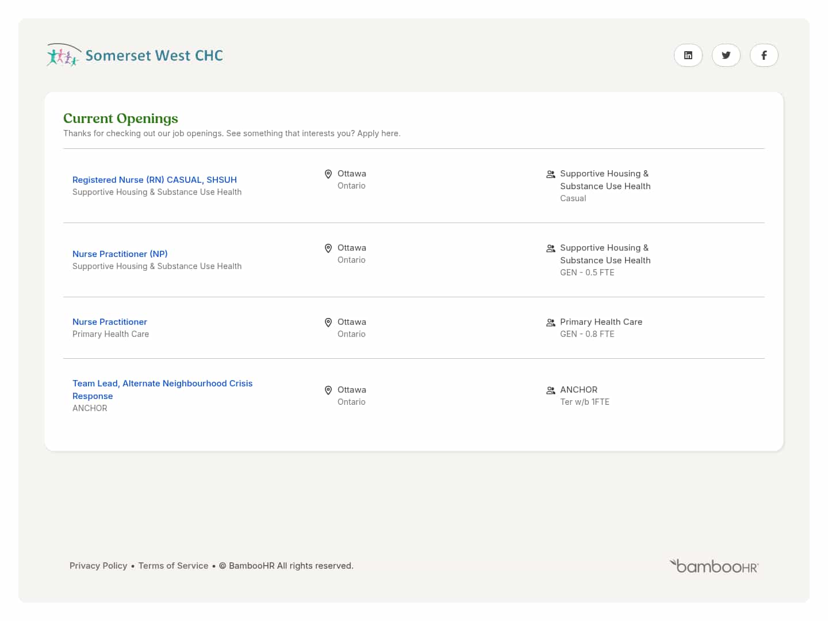The width and height of the screenshot is (828, 621).
Task: Click the Somerset West CHC logo
Action: (x=135, y=55)
